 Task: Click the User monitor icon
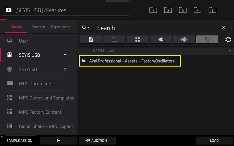coord(10,41)
